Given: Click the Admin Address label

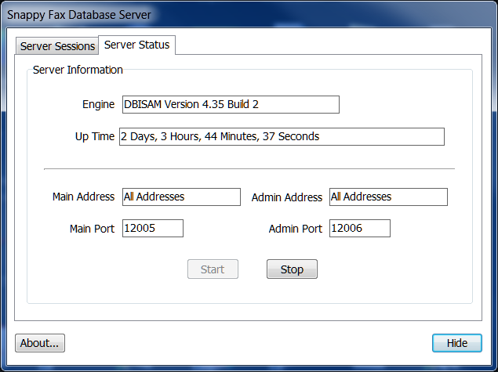Looking at the screenshot, I should (x=287, y=197).
